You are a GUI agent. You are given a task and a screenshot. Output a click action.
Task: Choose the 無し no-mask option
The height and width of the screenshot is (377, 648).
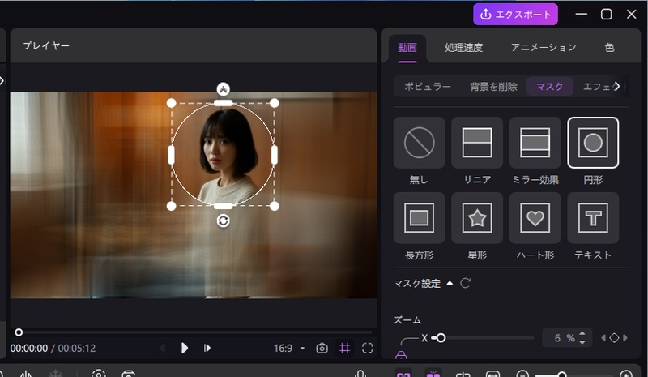419,143
